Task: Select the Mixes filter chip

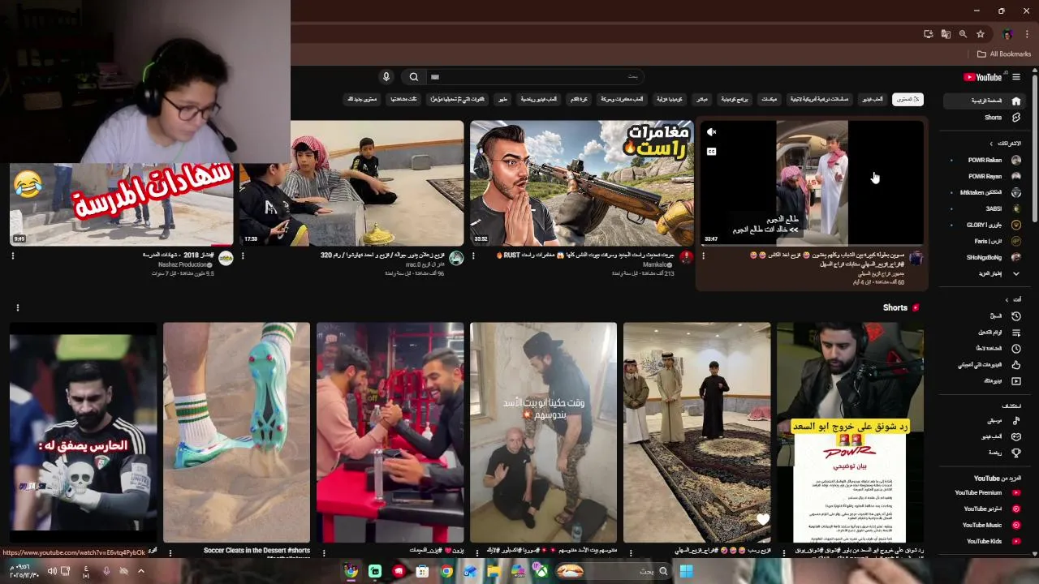Action: (x=769, y=99)
